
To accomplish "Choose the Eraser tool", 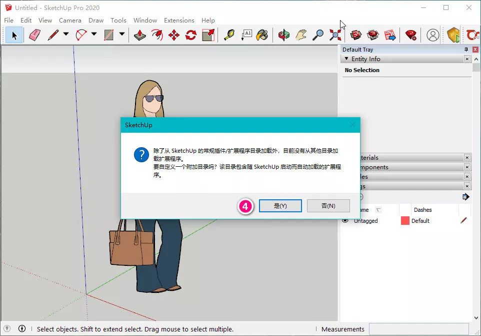I will (x=34, y=35).
